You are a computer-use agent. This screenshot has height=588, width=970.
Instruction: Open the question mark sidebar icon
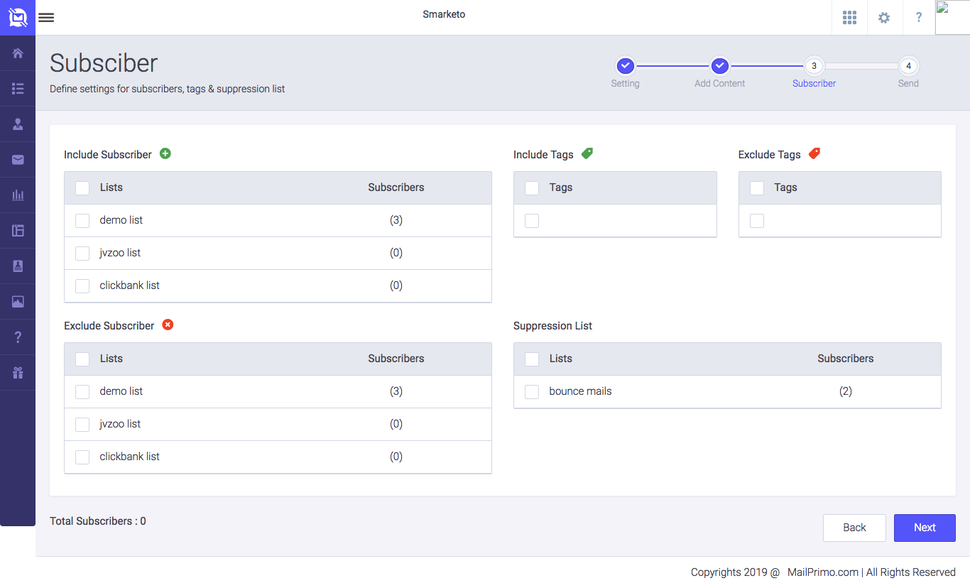point(18,337)
